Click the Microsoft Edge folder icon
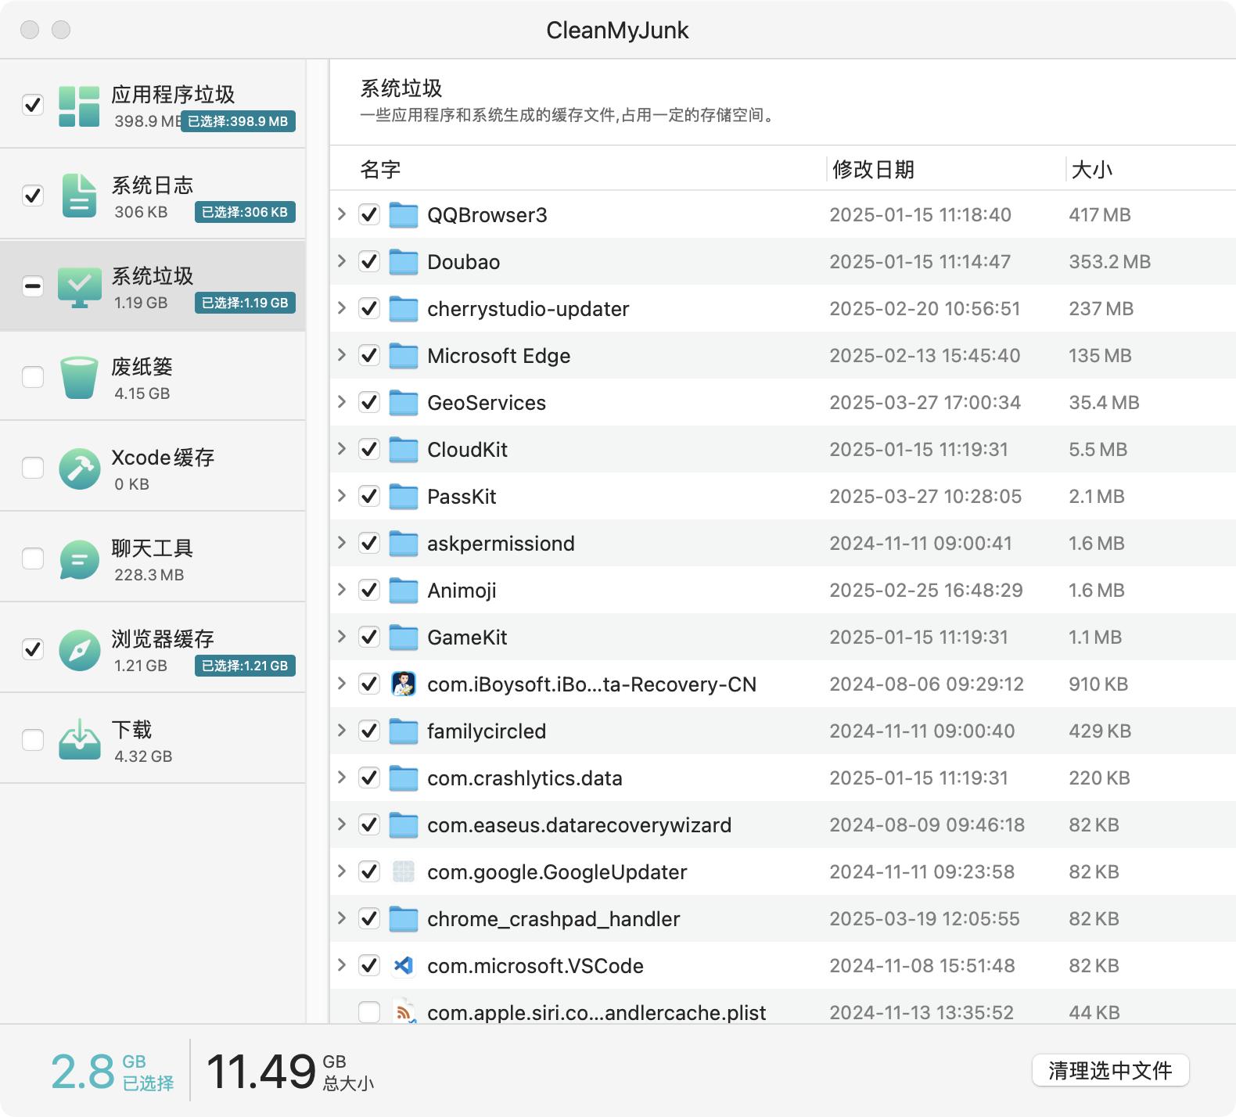 [404, 355]
